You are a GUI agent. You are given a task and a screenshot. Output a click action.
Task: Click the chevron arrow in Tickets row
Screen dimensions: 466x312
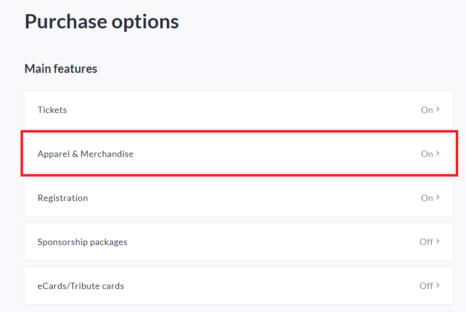[438, 110]
